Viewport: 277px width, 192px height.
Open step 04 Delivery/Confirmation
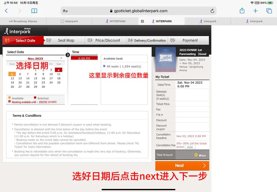tap(147, 40)
